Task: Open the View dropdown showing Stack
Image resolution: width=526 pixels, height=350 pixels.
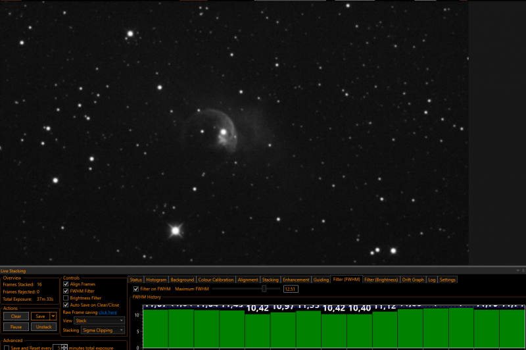Action: 99,321
